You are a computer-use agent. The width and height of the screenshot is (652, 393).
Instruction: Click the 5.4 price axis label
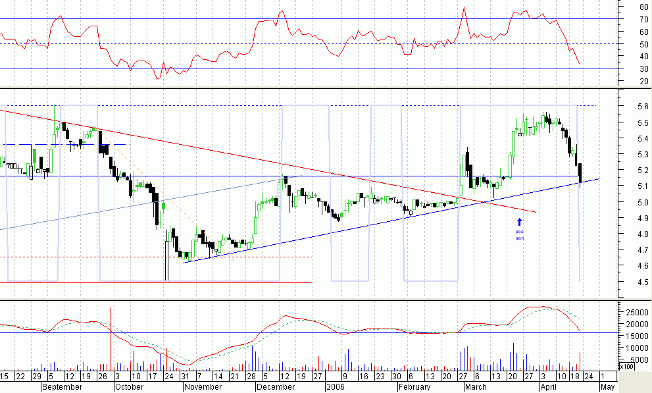pos(643,138)
